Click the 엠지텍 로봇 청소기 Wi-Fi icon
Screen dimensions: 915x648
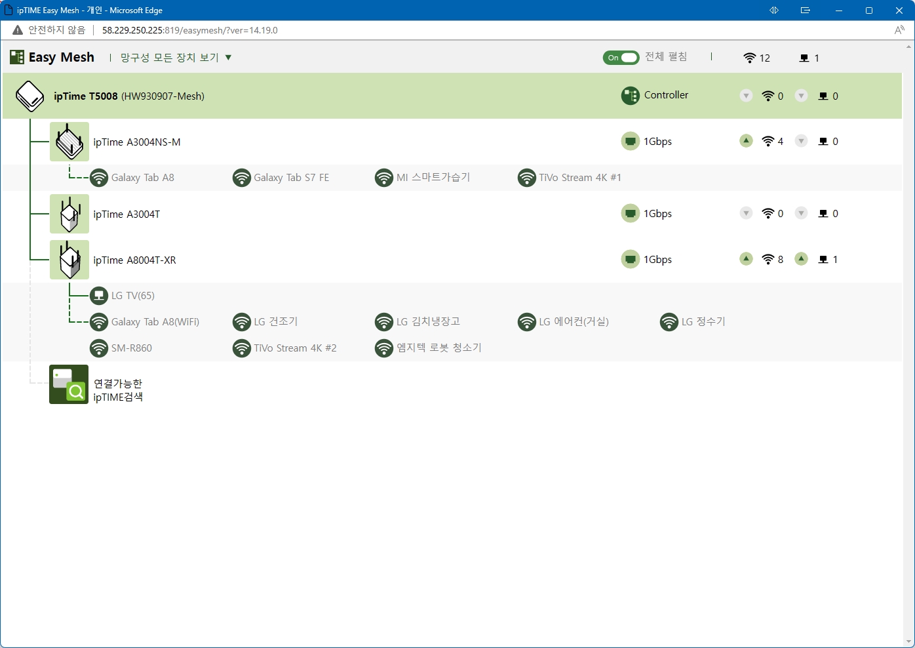click(x=384, y=348)
